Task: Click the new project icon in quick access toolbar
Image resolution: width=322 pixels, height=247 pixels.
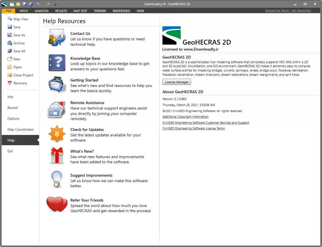Action: tap(12, 4)
